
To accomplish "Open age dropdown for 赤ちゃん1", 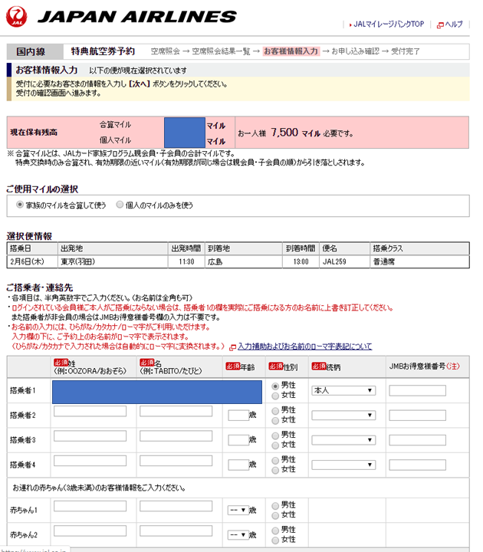I will pos(238,510).
